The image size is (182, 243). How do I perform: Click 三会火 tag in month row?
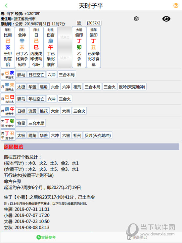point(110,87)
